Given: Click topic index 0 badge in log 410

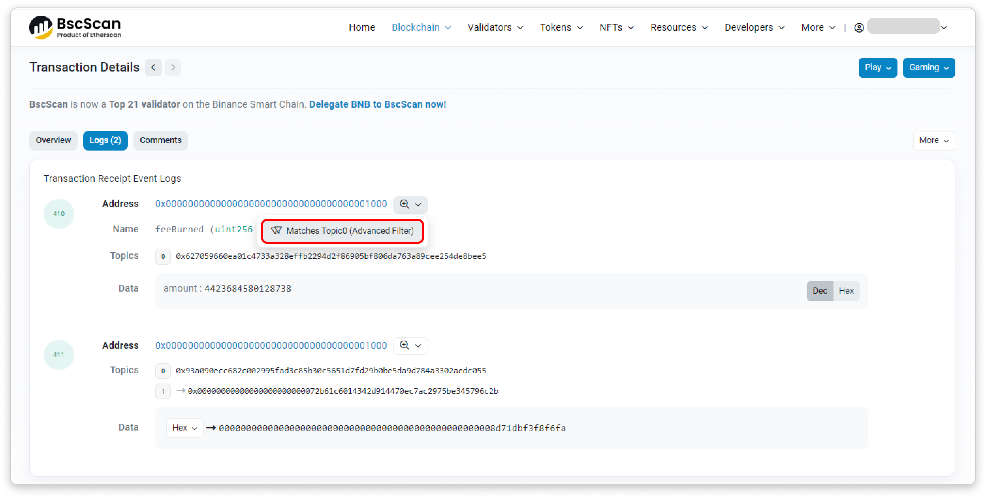Looking at the screenshot, I should point(163,256).
